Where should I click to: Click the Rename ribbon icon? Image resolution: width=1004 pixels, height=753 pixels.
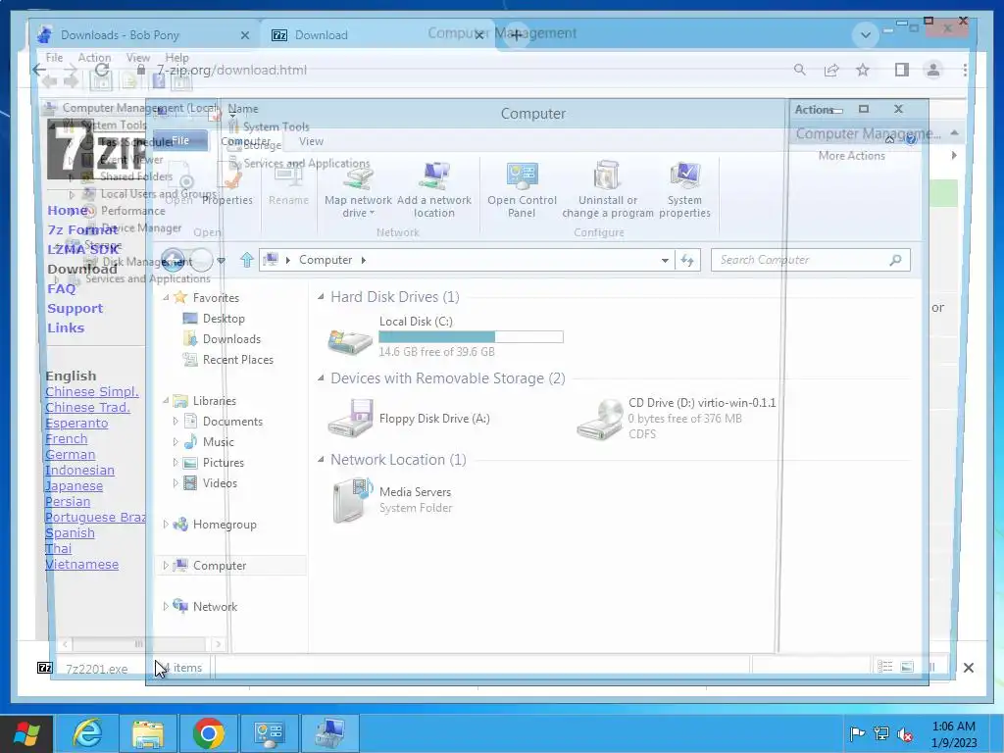click(x=288, y=183)
